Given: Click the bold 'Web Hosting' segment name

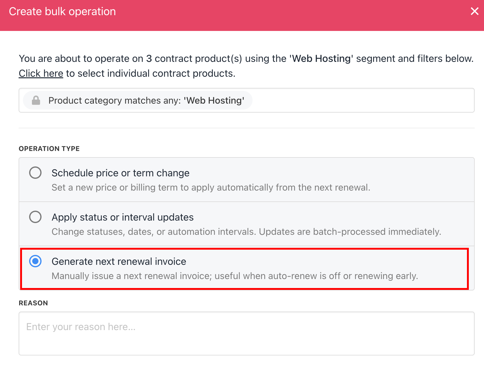Looking at the screenshot, I should pos(321,58).
